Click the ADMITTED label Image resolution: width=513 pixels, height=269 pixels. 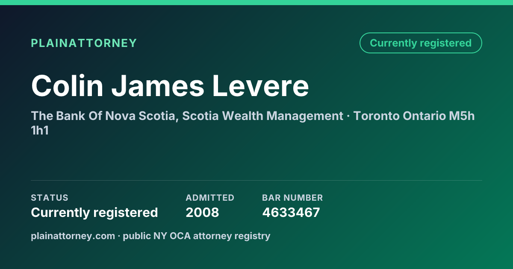click(210, 198)
